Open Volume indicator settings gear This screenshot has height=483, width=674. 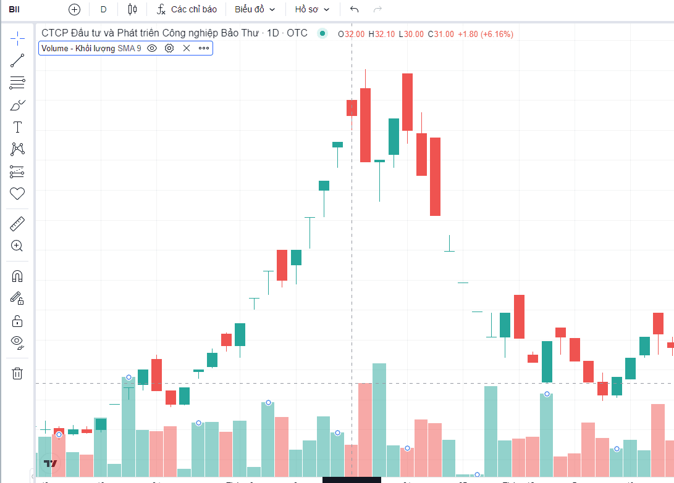click(169, 48)
